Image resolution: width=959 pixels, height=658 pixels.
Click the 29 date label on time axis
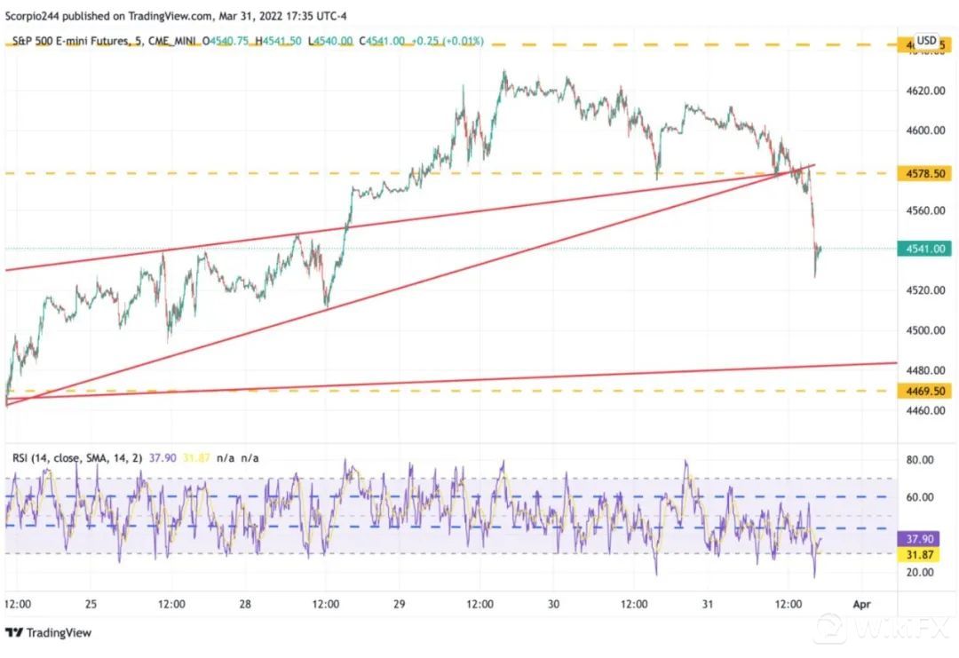click(400, 604)
